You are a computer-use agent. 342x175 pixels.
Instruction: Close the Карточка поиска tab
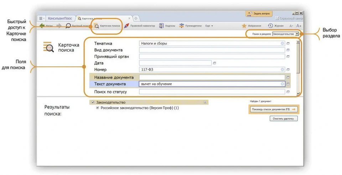129,19
